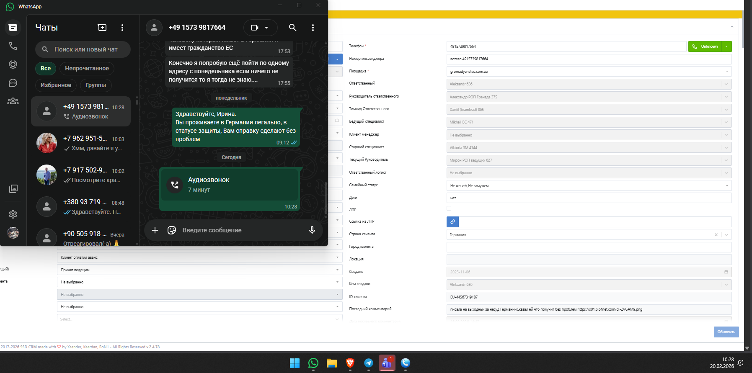The image size is (752, 373).
Task: Open your WhatsApp profile picture
Action: pos(13,233)
